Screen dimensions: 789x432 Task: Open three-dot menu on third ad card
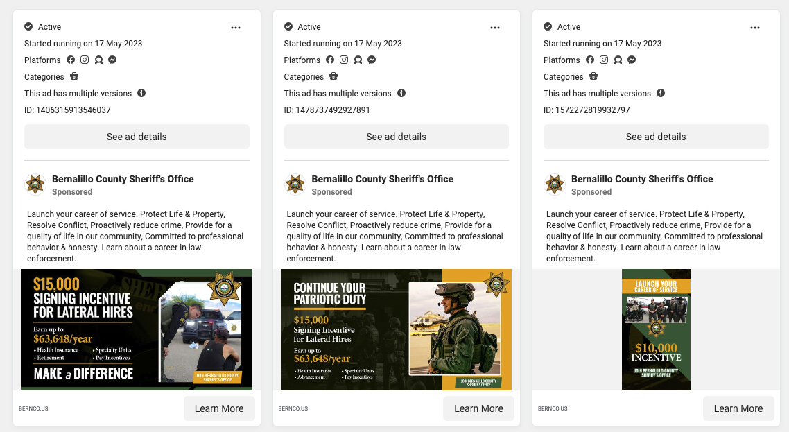pos(755,28)
